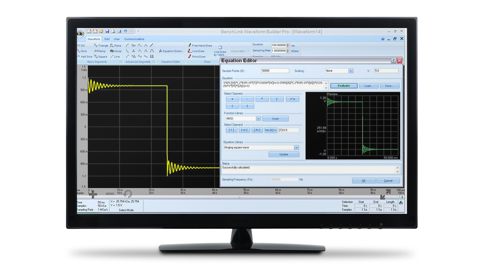Click OK in Equation Editor
Image resolution: width=483 pixels, height=271 pixels.
click(364, 181)
